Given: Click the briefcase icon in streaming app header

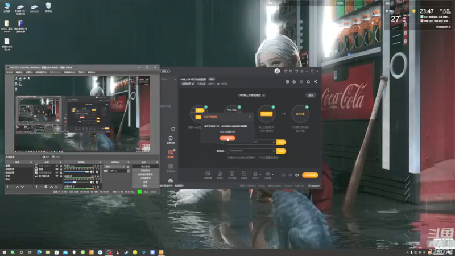Looking at the screenshot, I should 287,81.
